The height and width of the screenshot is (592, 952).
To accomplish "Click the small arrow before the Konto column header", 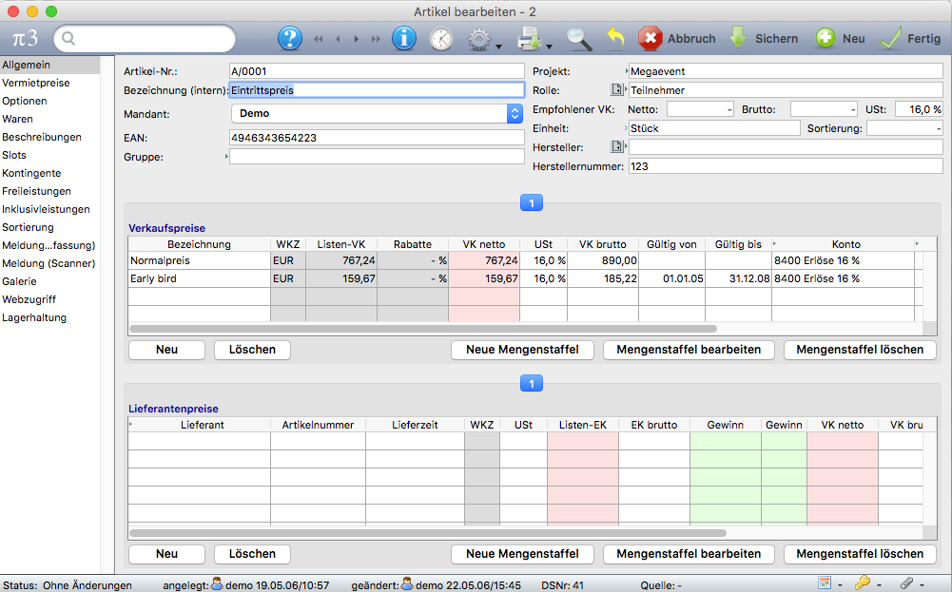I will pos(775,244).
